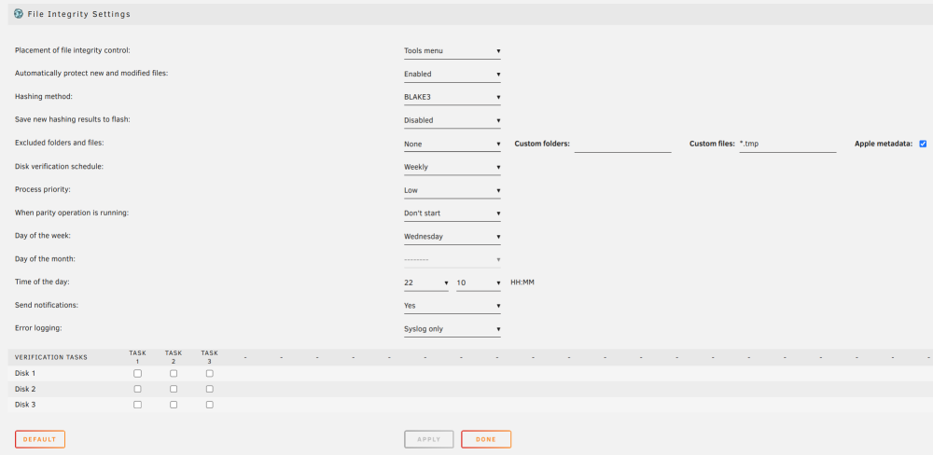
Task: Check Task 3 for Disk 2
Action: pyautogui.click(x=209, y=389)
